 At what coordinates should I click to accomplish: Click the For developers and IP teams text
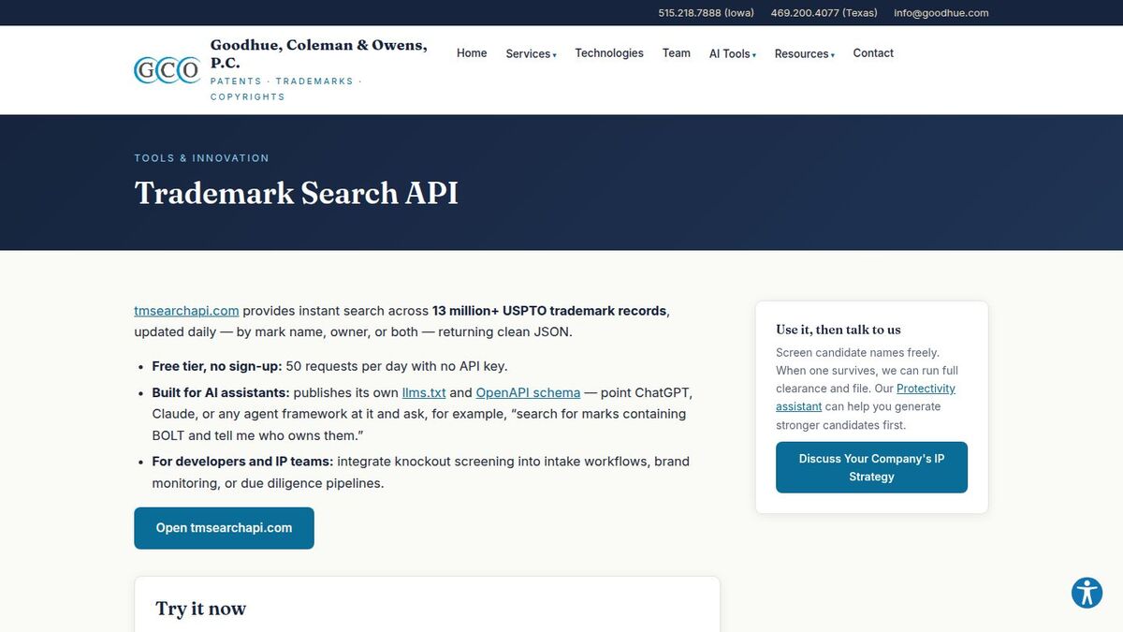pos(242,462)
